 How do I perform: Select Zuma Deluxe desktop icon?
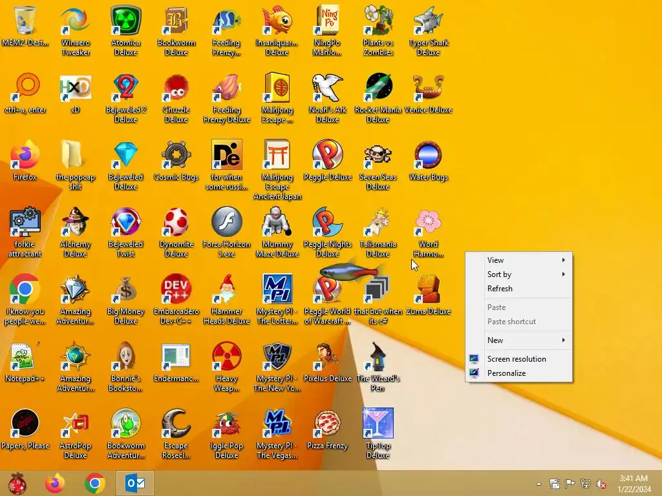[x=428, y=289]
